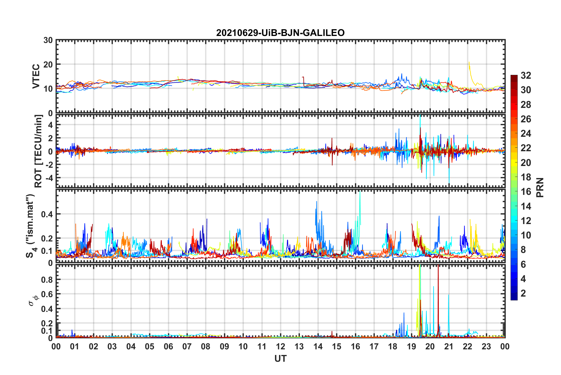Click colorbar tick label 32
Image resolution: width=561 pixels, height=375 pixels.
pyautogui.click(x=526, y=75)
